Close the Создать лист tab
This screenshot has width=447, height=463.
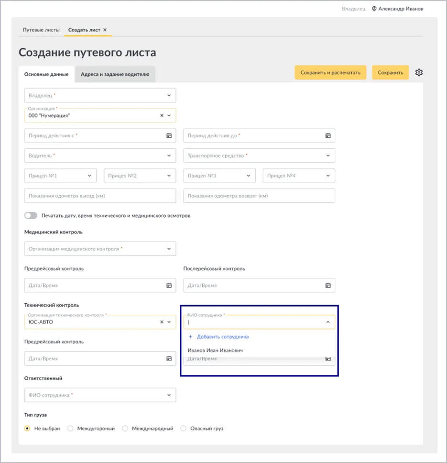[105, 30]
